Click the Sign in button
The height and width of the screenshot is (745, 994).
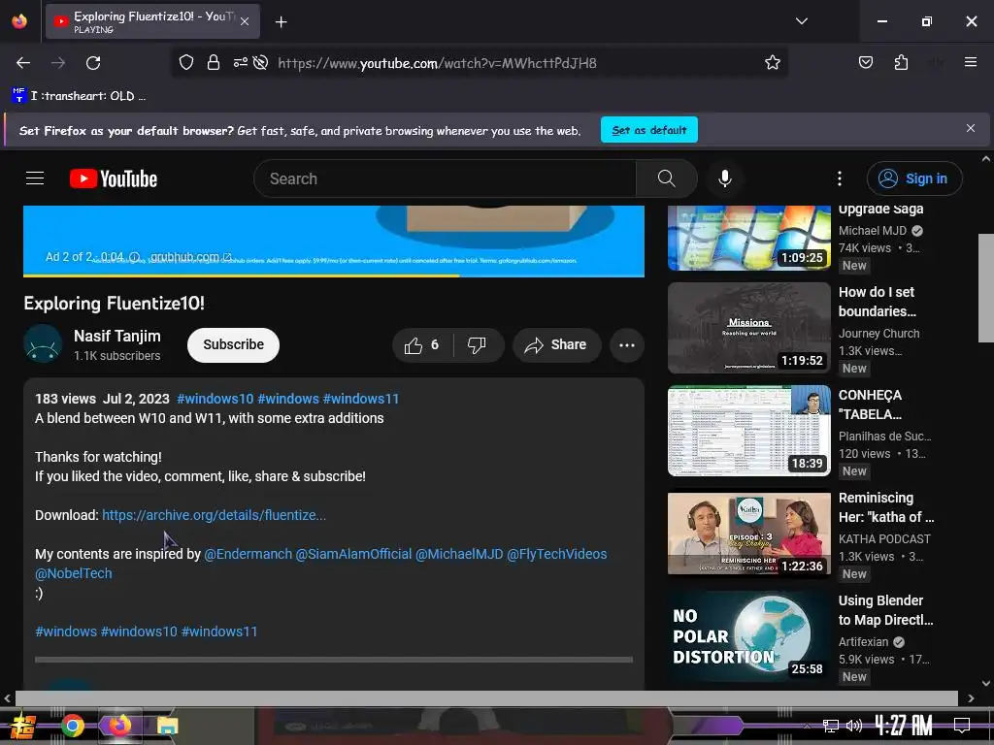coord(914,178)
